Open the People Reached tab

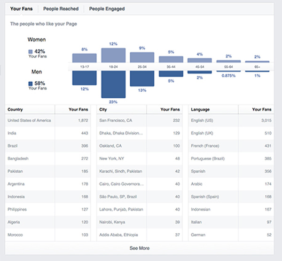pos(61,9)
